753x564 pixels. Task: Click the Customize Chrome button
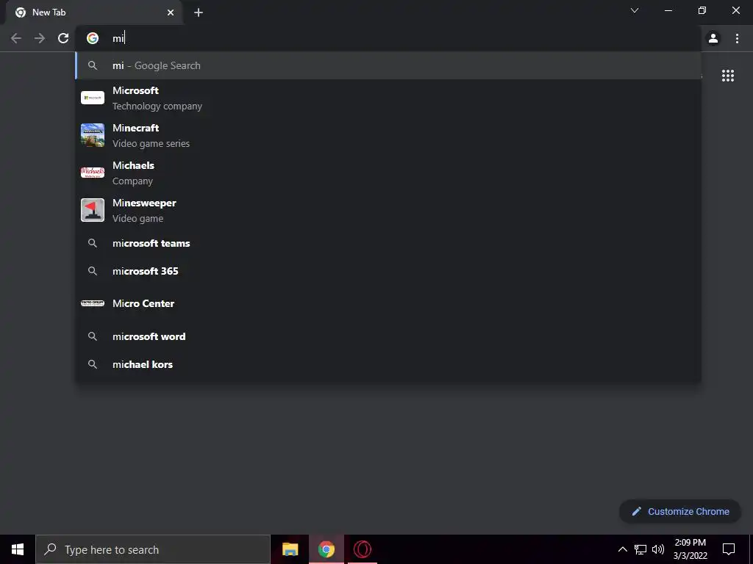[680, 511]
